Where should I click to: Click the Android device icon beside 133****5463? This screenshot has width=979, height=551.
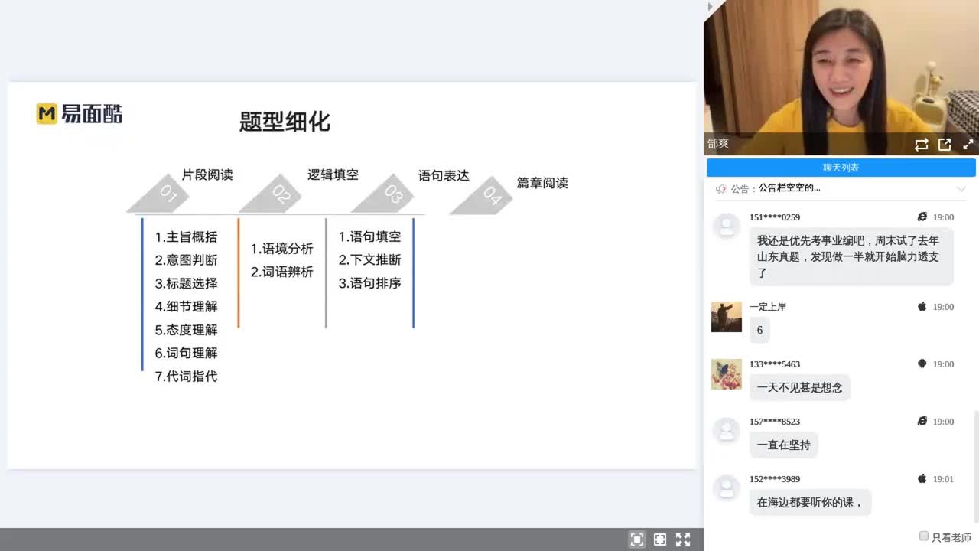click(x=922, y=364)
